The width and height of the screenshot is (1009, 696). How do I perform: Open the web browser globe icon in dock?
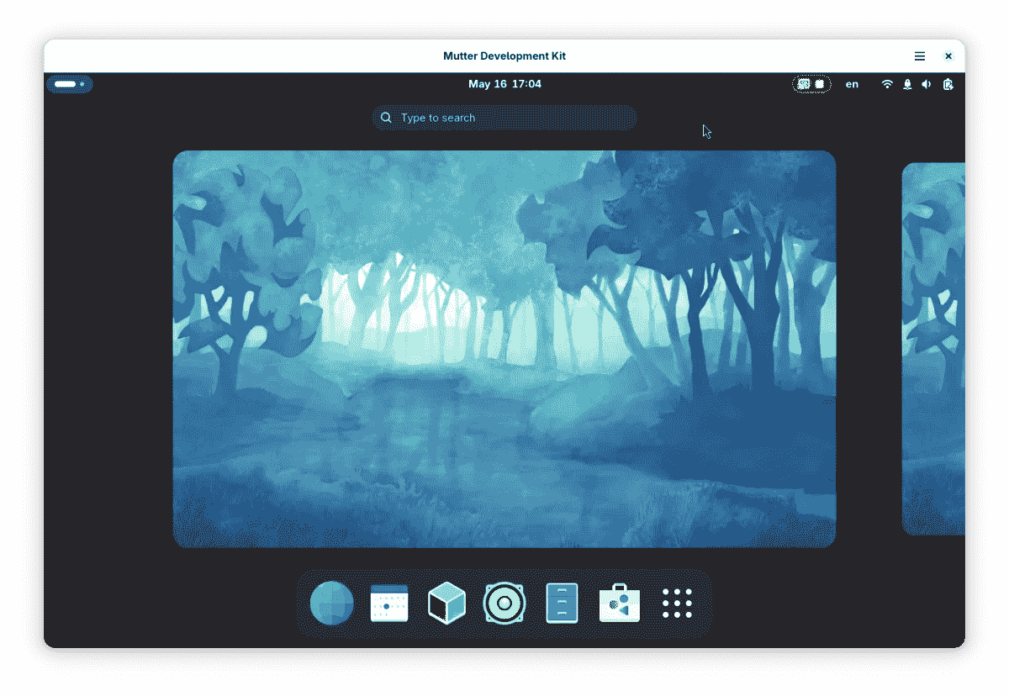point(332,604)
